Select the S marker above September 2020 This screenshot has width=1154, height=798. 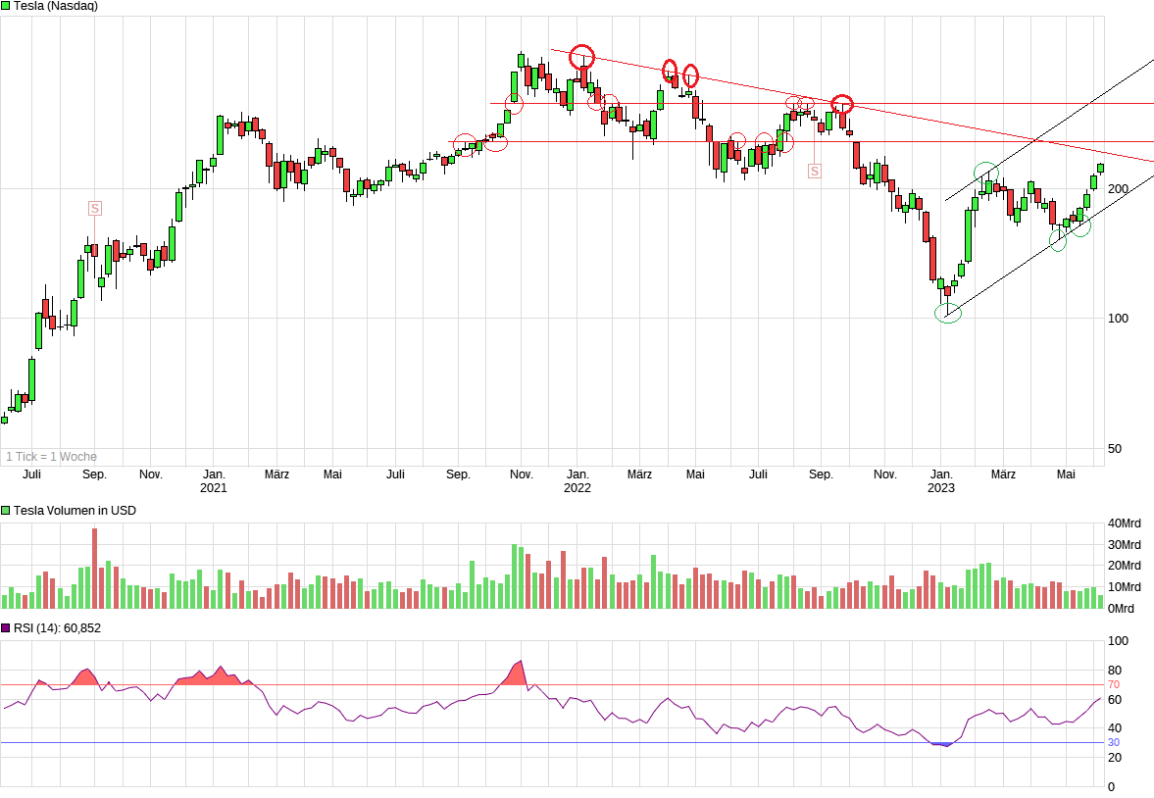94,209
